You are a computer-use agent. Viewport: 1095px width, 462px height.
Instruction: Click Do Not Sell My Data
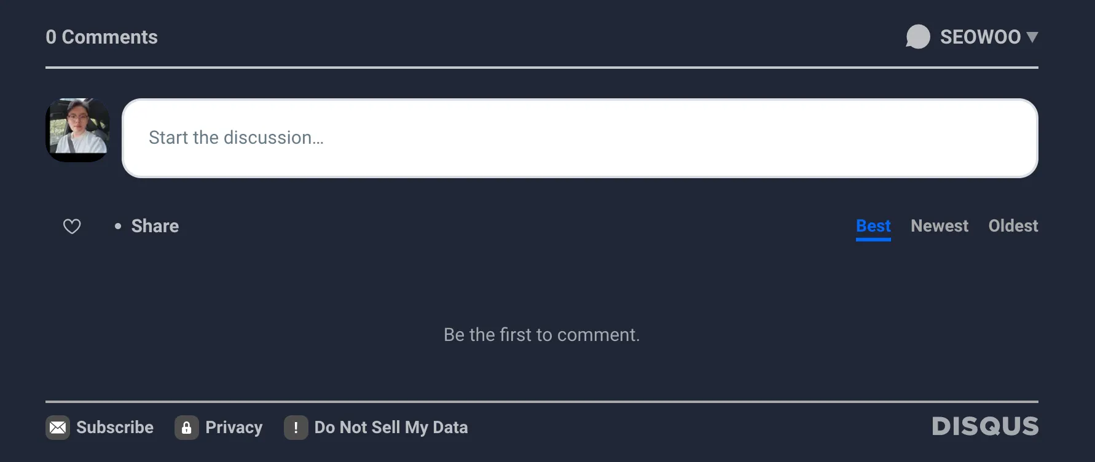coord(391,428)
